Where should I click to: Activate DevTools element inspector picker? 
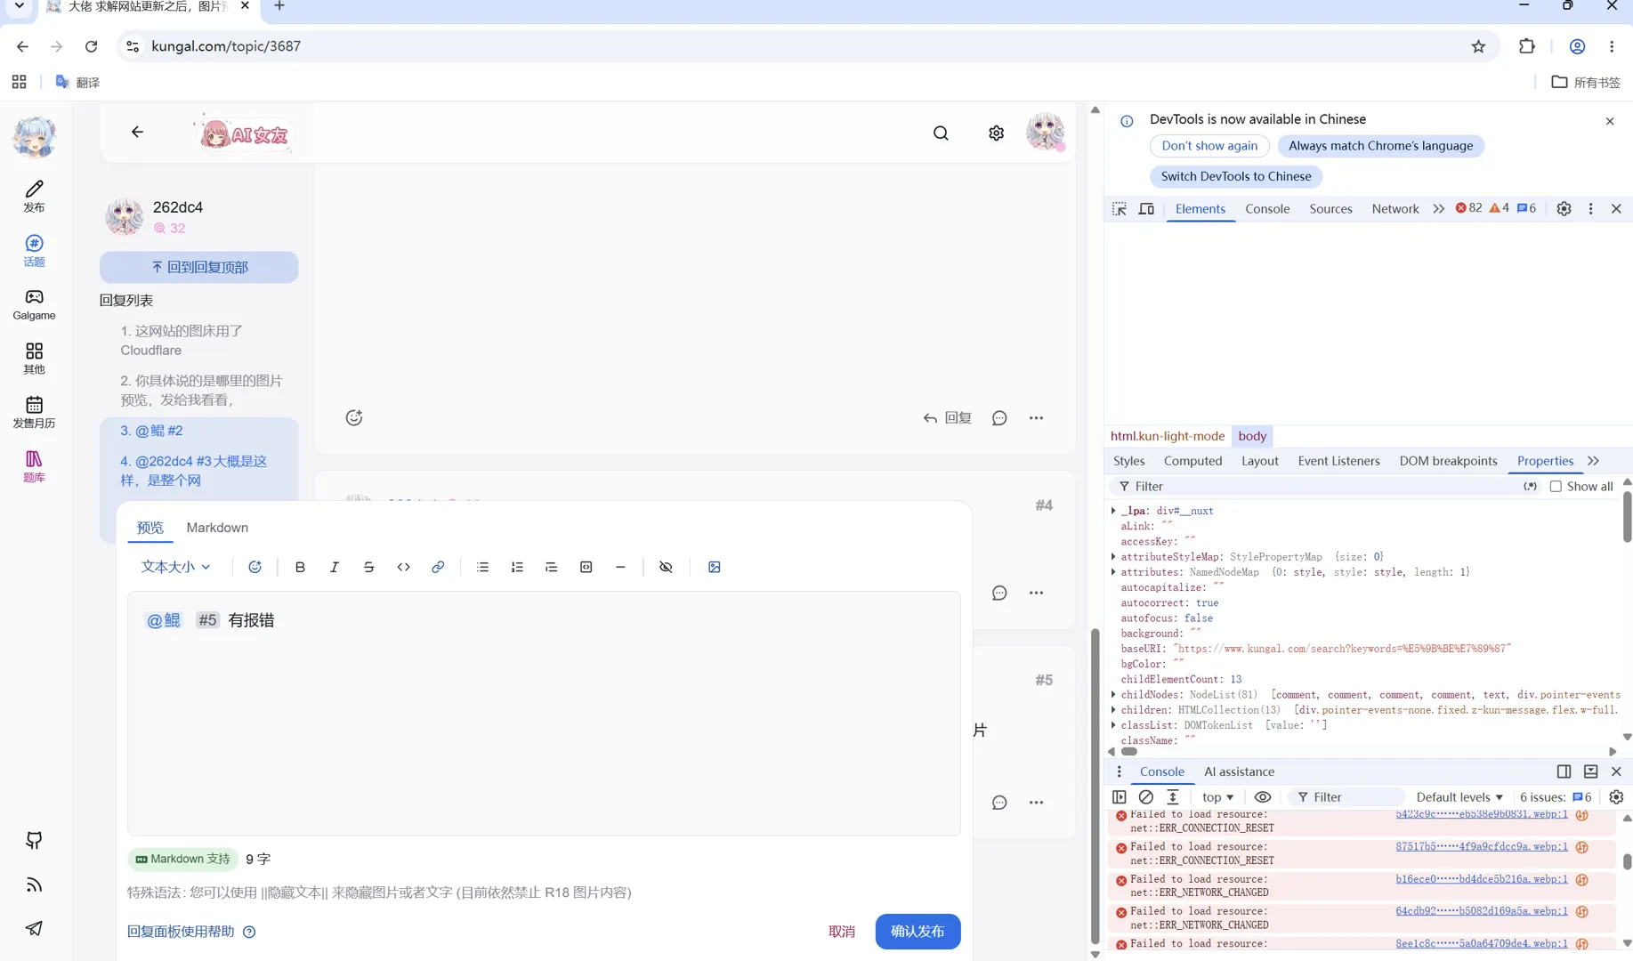pyautogui.click(x=1120, y=208)
